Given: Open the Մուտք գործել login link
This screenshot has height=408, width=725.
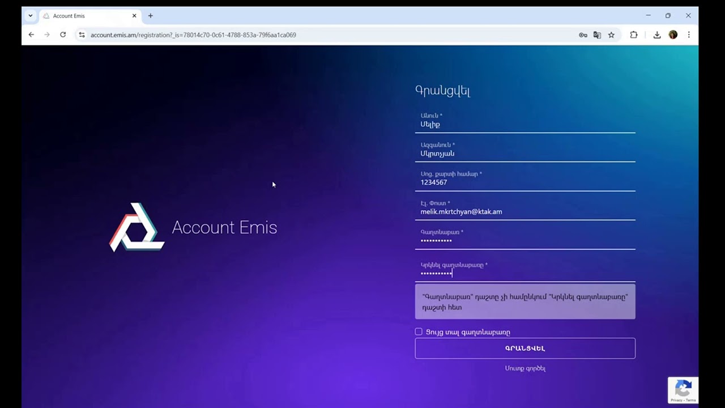Looking at the screenshot, I should (525, 368).
